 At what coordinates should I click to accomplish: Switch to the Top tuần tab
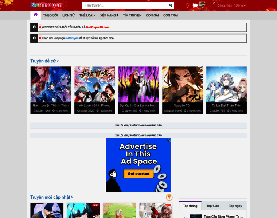[x=213, y=206]
